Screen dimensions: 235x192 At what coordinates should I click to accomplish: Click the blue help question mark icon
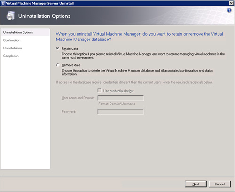(x=229, y=10)
